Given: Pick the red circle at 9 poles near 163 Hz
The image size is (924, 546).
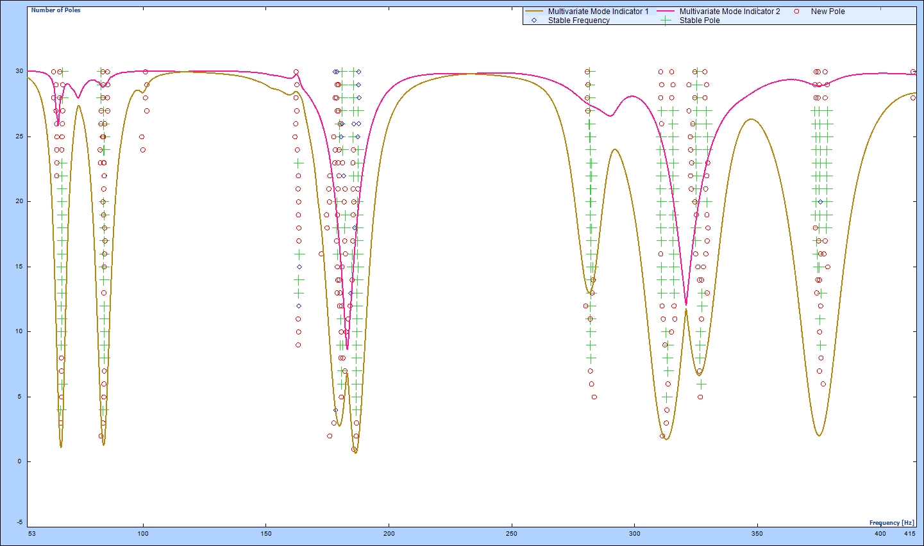Looking at the screenshot, I should coord(298,345).
